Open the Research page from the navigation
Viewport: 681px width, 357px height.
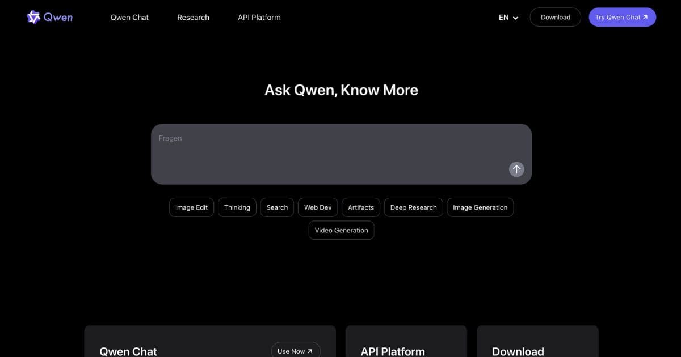193,18
